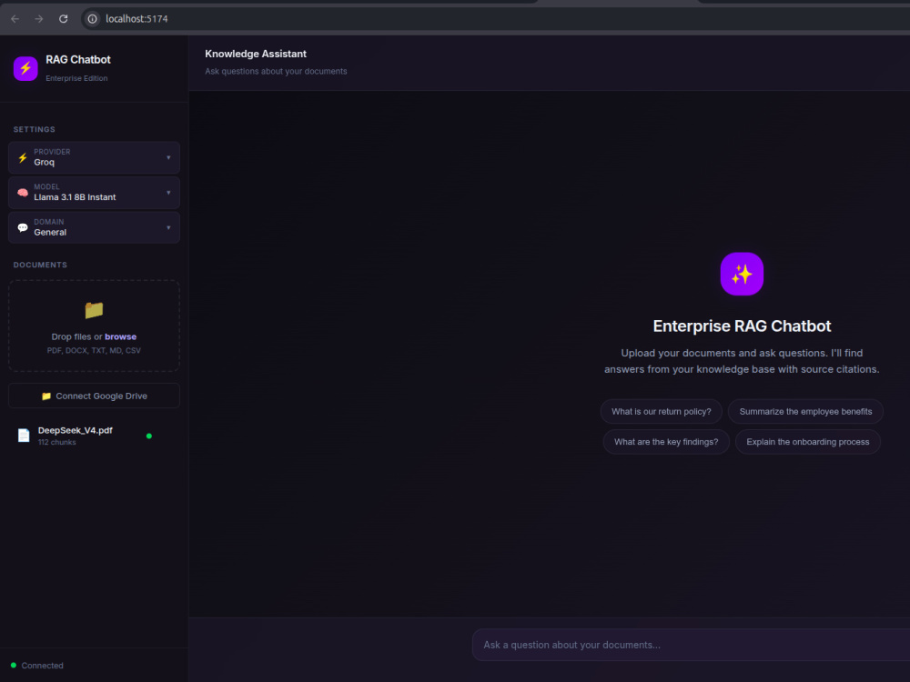This screenshot has height=682, width=910.
Task: Click the green Connected status dot
Action: pos(14,666)
